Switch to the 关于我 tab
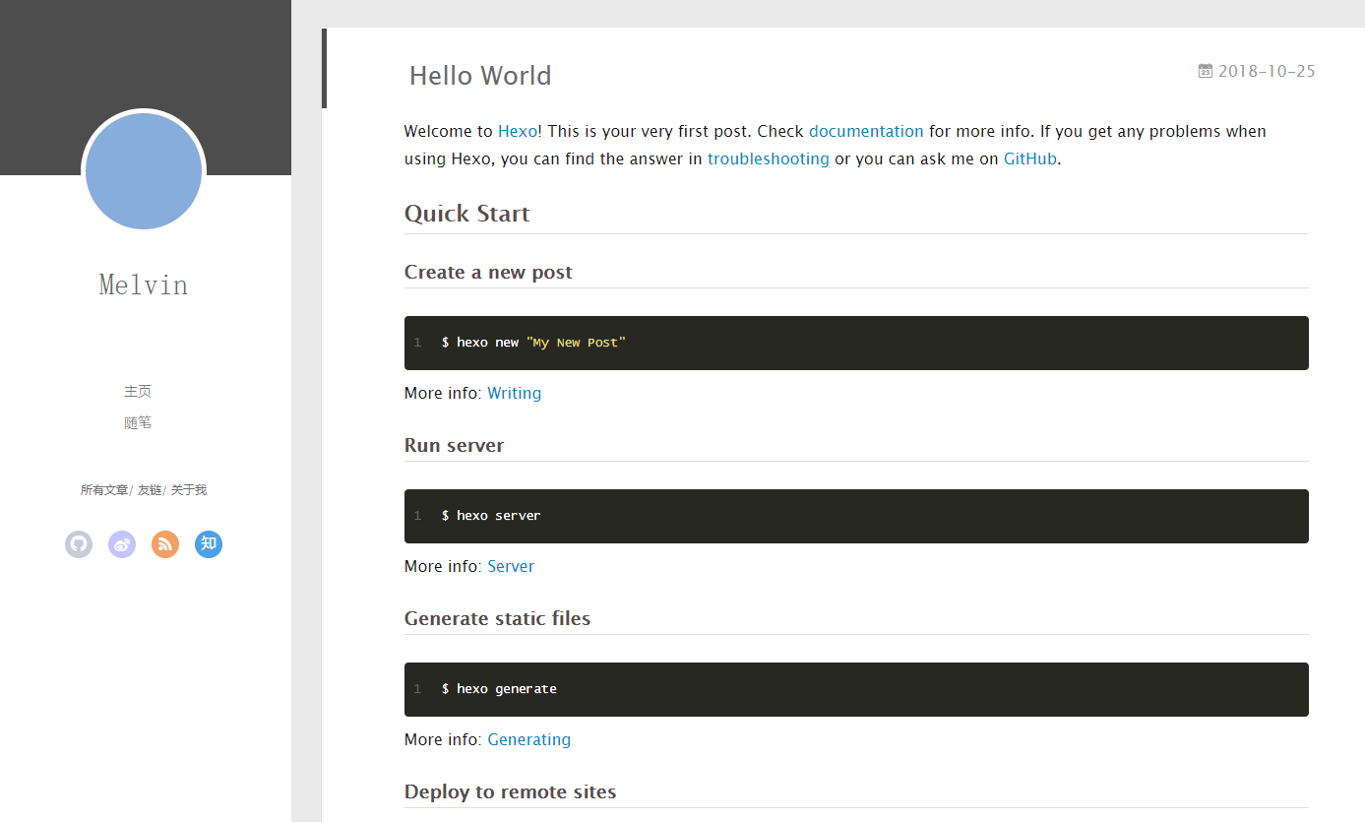Screen dimensions: 1365x822 tap(189, 489)
